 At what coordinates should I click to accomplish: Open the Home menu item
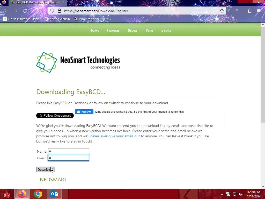(x=94, y=31)
